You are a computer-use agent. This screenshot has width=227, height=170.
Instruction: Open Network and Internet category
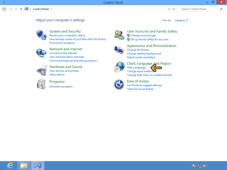pos(66,49)
